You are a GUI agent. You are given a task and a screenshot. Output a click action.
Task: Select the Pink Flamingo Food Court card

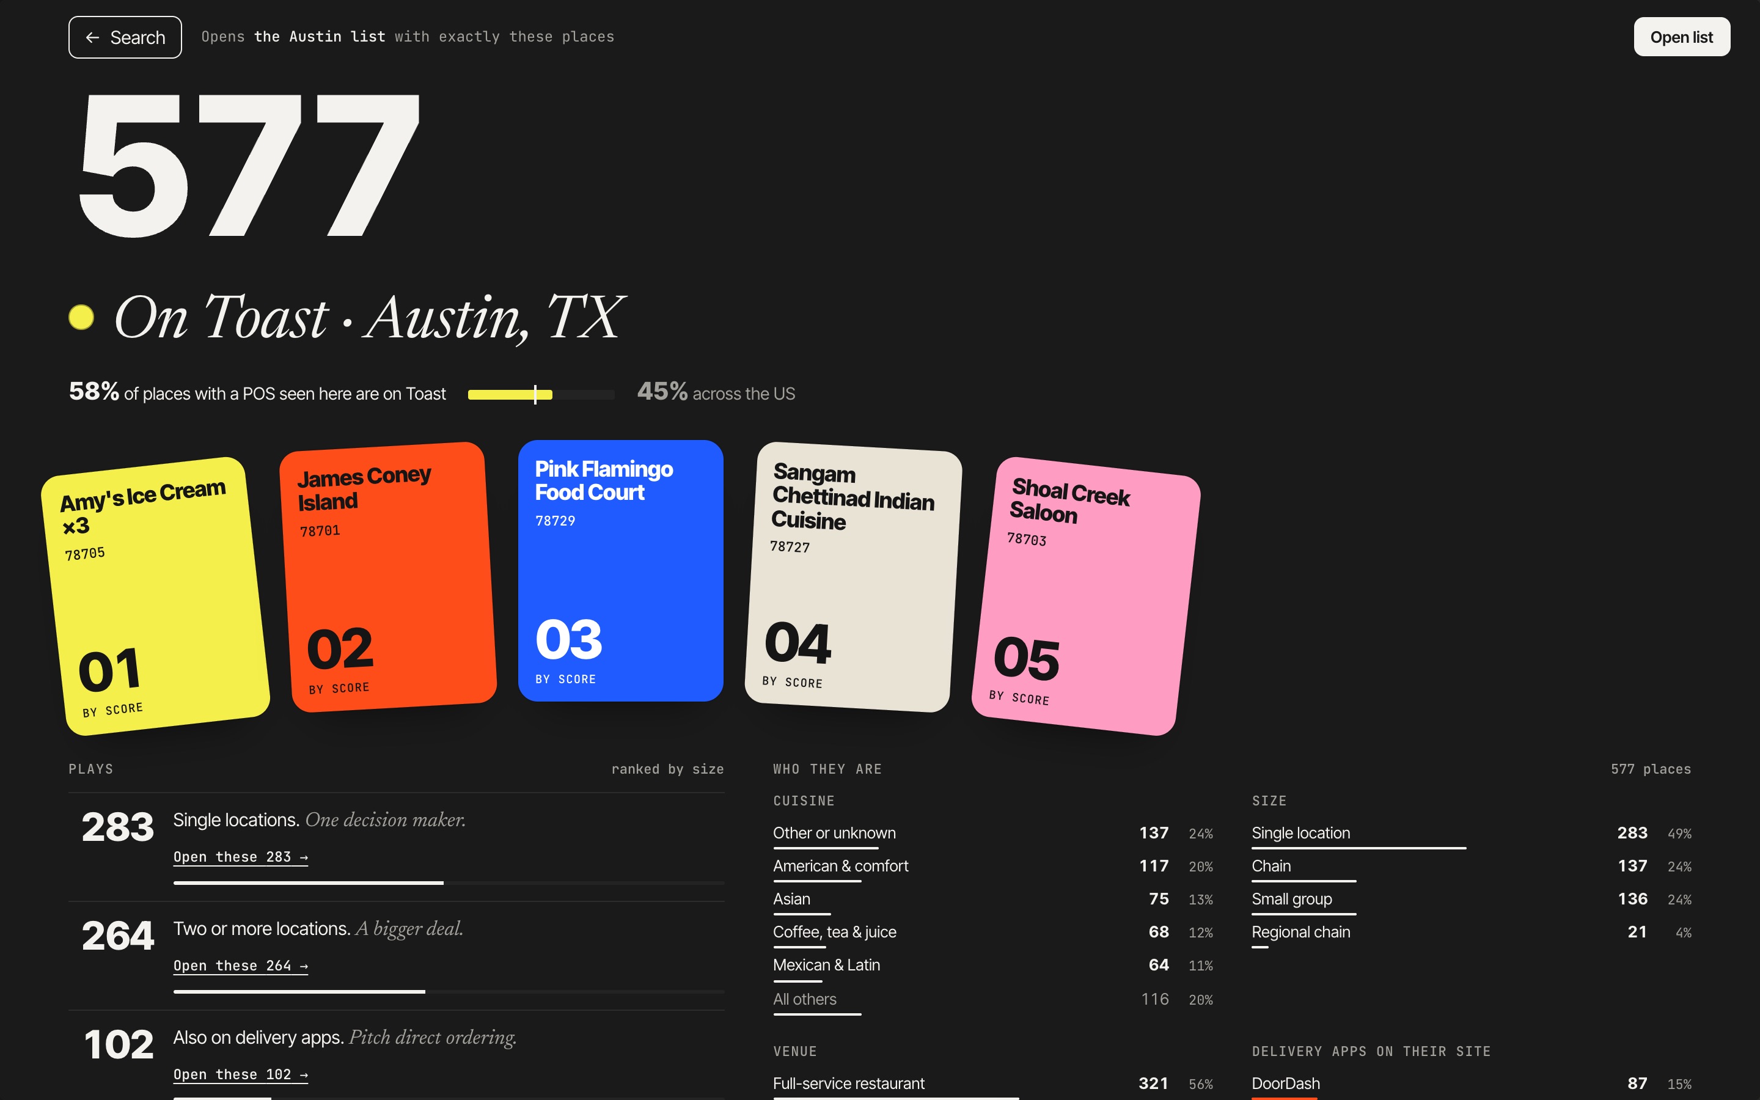click(x=620, y=570)
